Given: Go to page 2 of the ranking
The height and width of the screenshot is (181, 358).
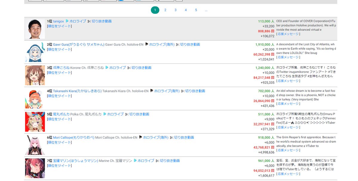Looking at the screenshot, I should tap(165, 10).
